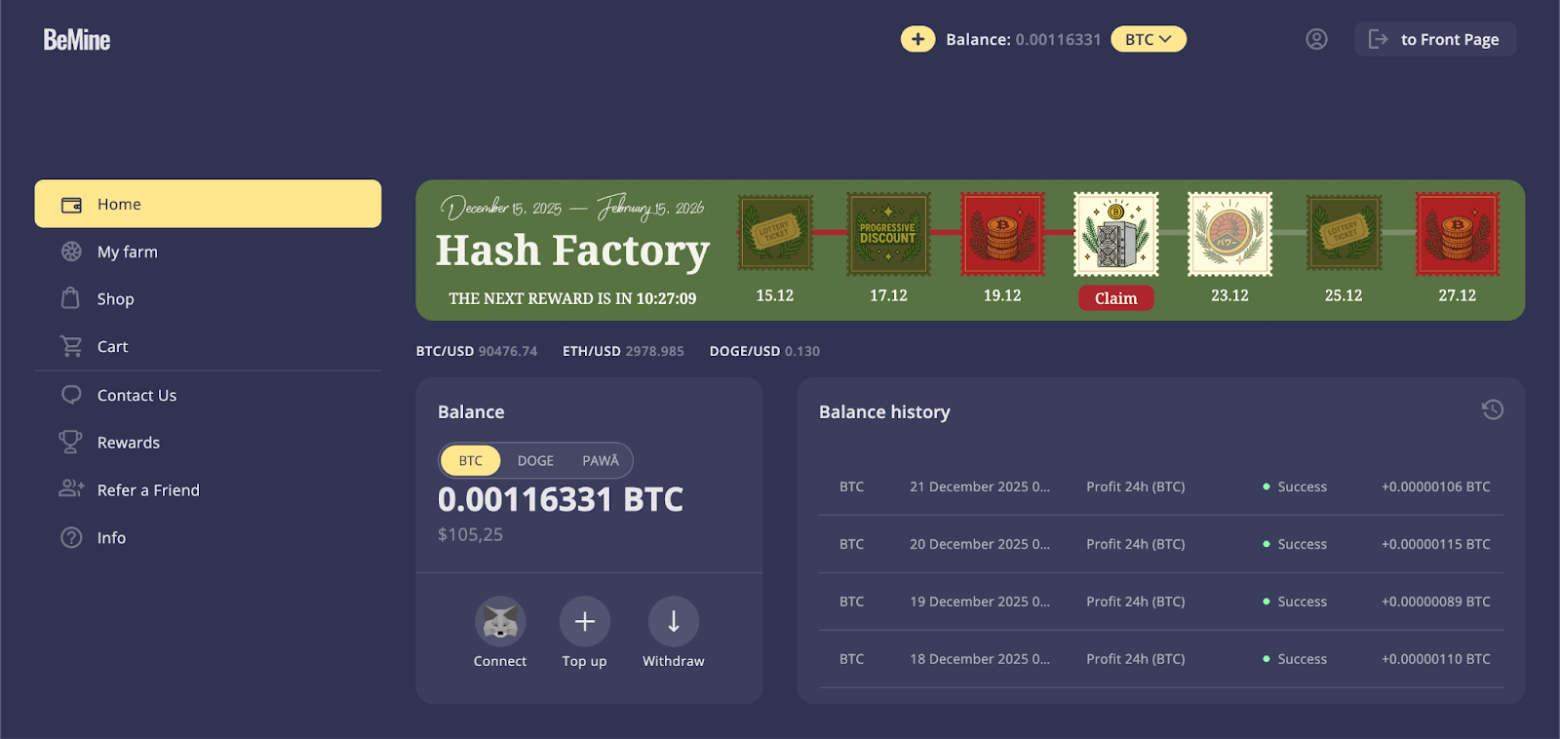Click the red Claim button
This screenshot has width=1560, height=739.
click(x=1116, y=298)
